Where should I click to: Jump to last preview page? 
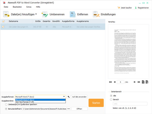tap(139, 82)
